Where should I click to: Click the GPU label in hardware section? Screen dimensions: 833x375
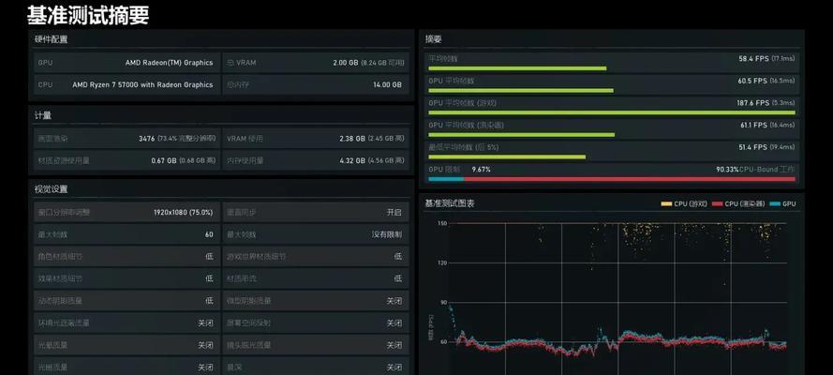[x=45, y=63]
